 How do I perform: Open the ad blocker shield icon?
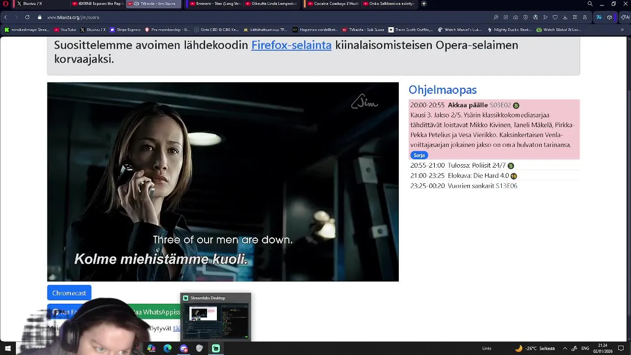pyautogui.click(x=526, y=17)
